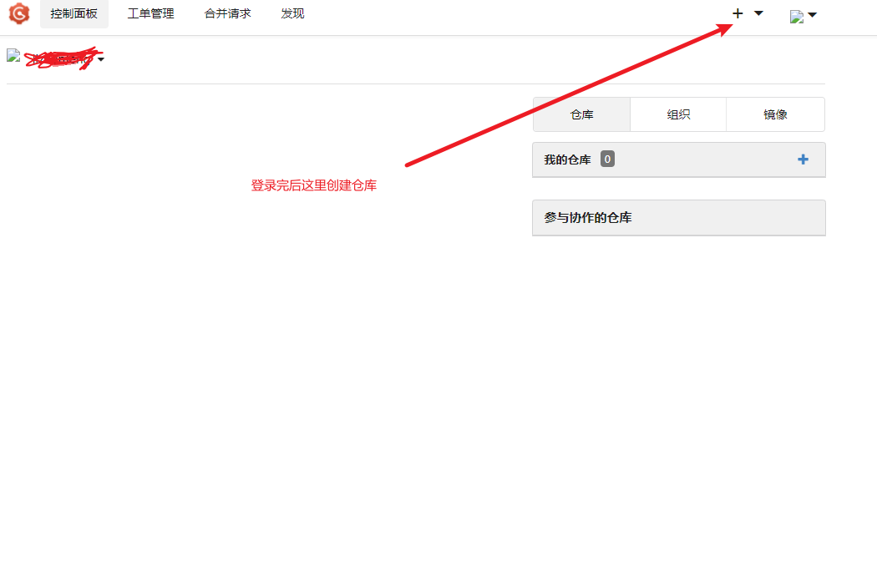The image size is (877, 572).
Task: Switch to the 组织 tab
Action: tap(677, 114)
